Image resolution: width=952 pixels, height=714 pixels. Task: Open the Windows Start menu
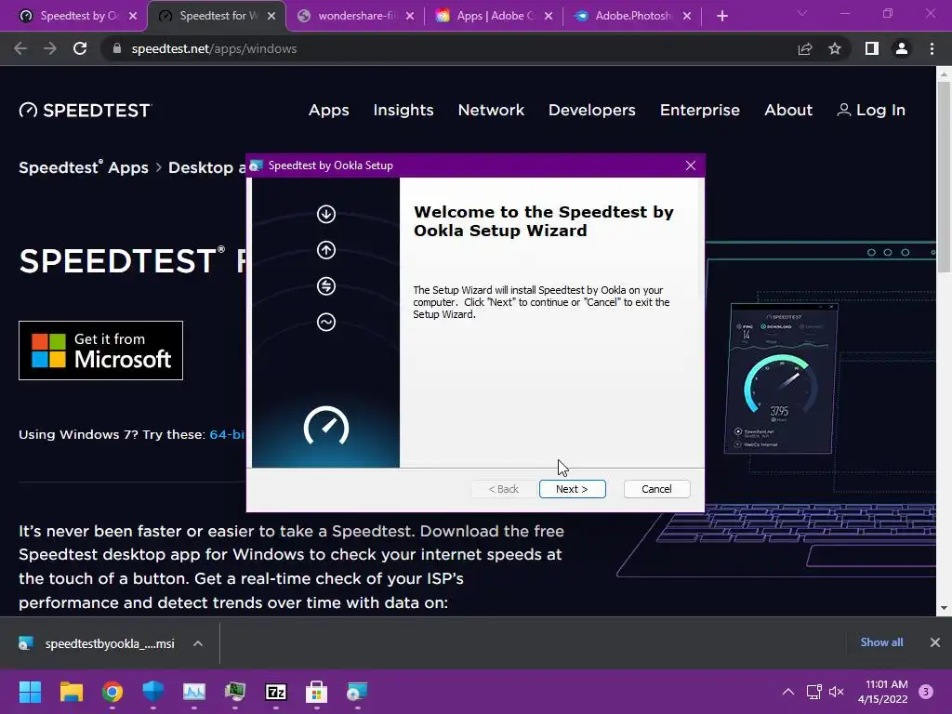30,692
